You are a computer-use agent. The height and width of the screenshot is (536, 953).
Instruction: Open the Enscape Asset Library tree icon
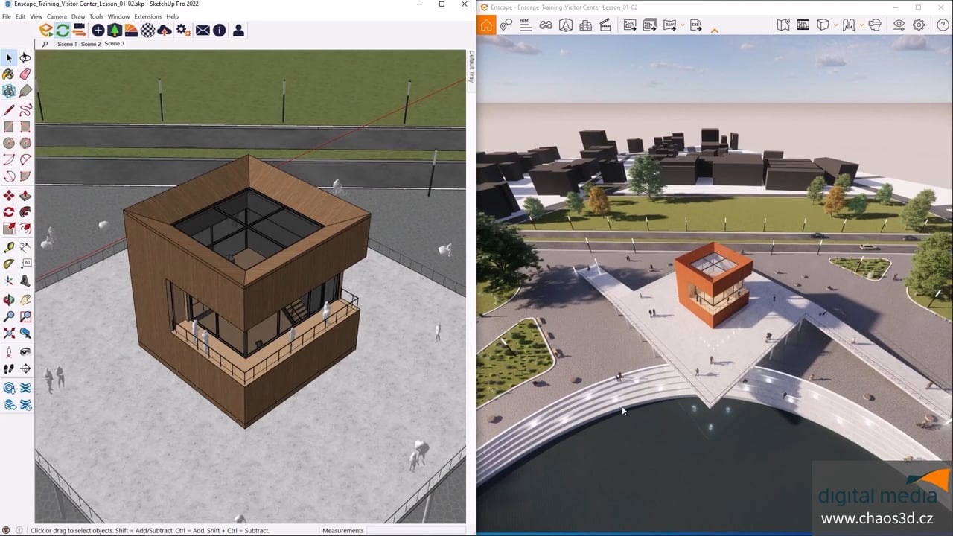coord(115,31)
